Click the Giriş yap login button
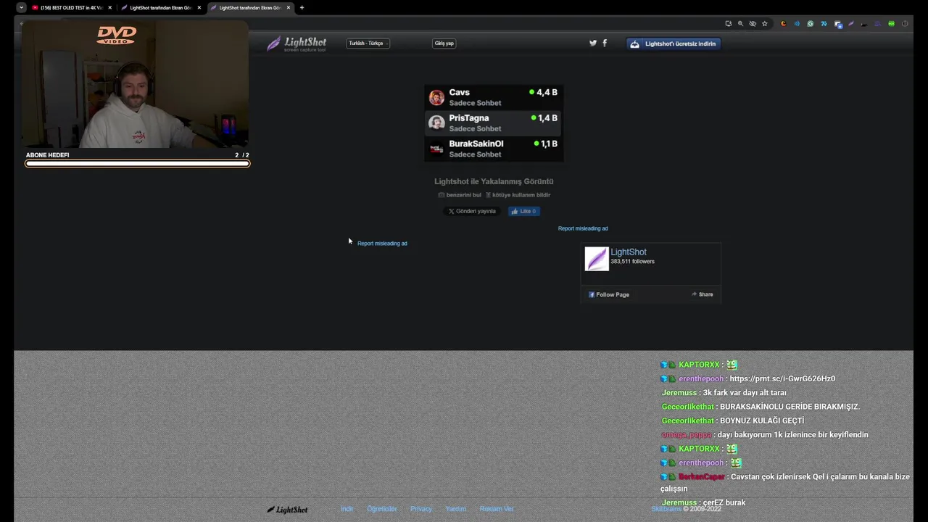 click(444, 43)
